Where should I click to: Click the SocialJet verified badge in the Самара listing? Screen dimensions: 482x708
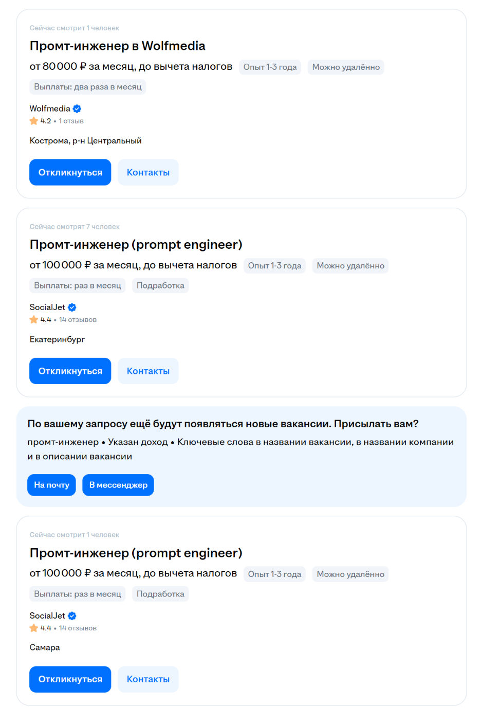click(72, 616)
